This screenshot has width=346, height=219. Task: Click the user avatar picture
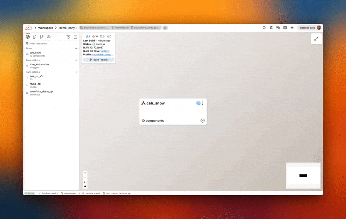[x=319, y=28]
